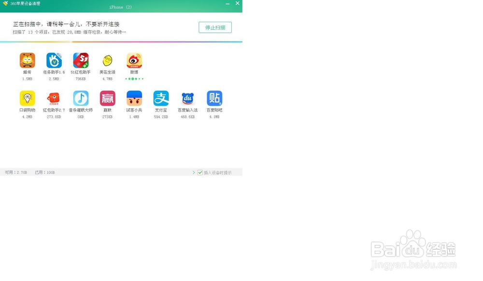
Task: Click the 273KB size under 赢联
Action: pyautogui.click(x=108, y=117)
